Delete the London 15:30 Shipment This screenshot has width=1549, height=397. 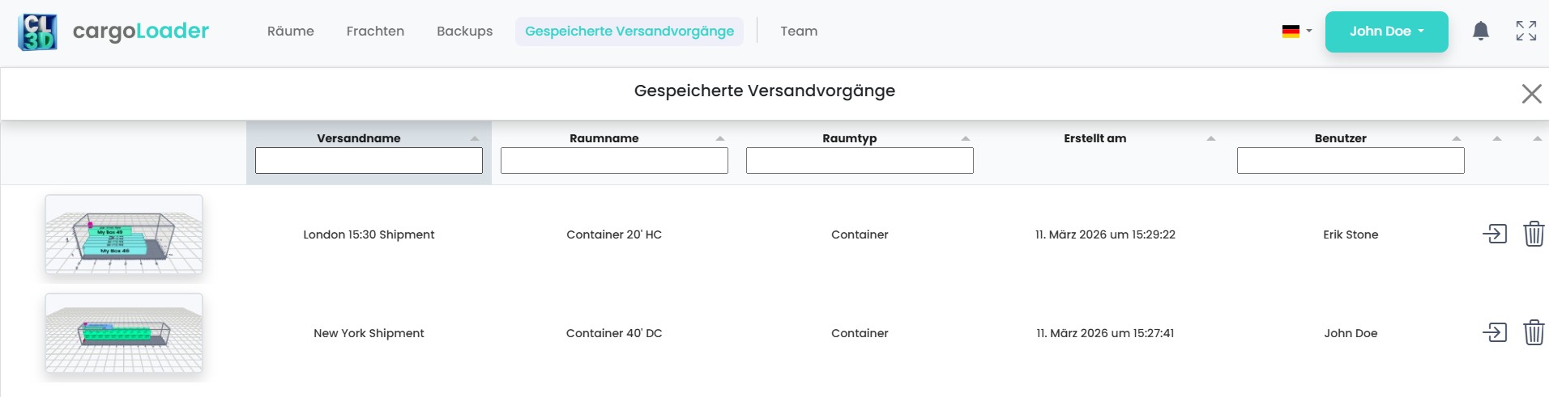(1534, 234)
